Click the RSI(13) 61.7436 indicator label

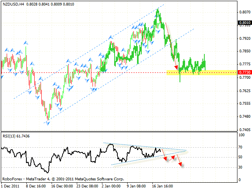pos(15,136)
